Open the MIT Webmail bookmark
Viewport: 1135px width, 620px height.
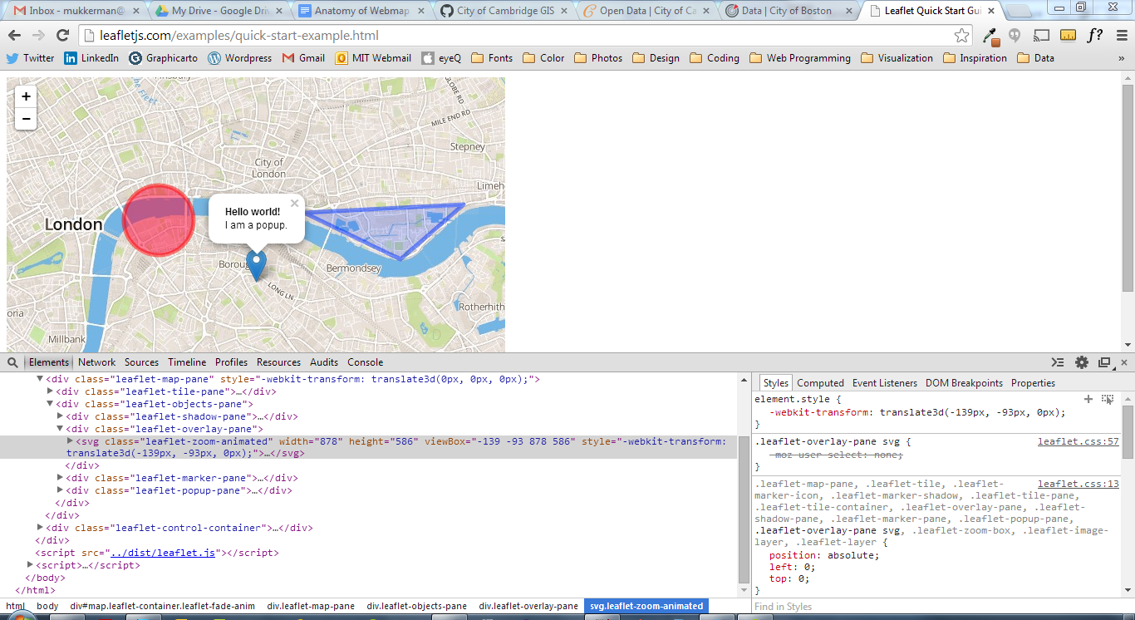(x=373, y=58)
